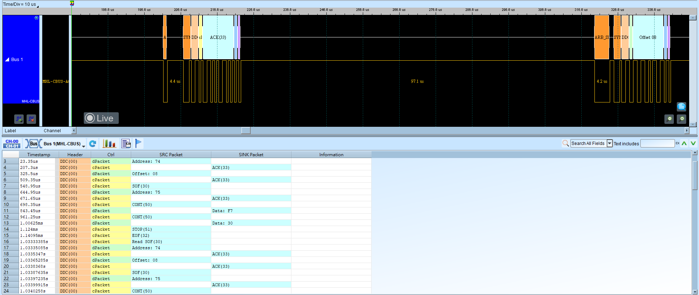
Task: Toggle the Live capture button
Action: coord(101,118)
